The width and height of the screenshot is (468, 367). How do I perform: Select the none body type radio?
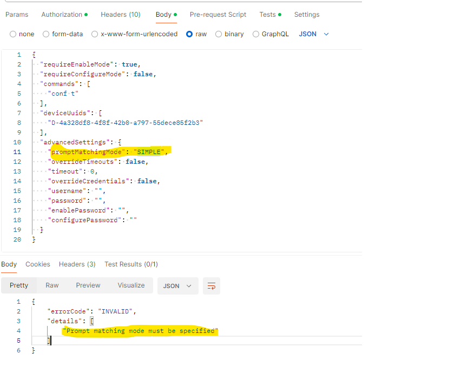[13, 34]
